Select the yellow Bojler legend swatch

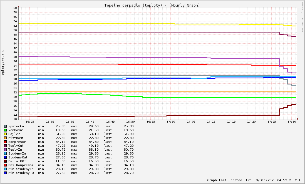[5, 134]
